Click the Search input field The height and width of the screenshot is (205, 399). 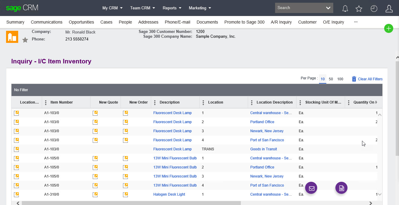[300, 8]
